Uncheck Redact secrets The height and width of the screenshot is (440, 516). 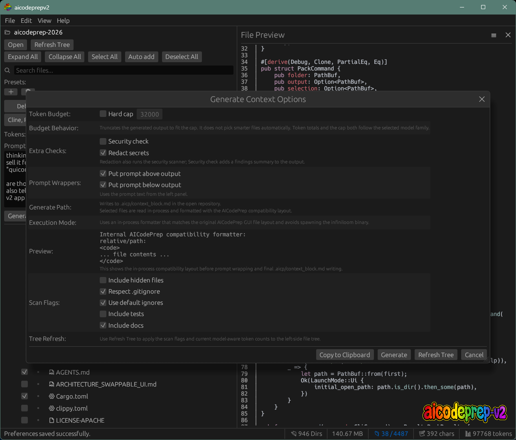(x=103, y=153)
